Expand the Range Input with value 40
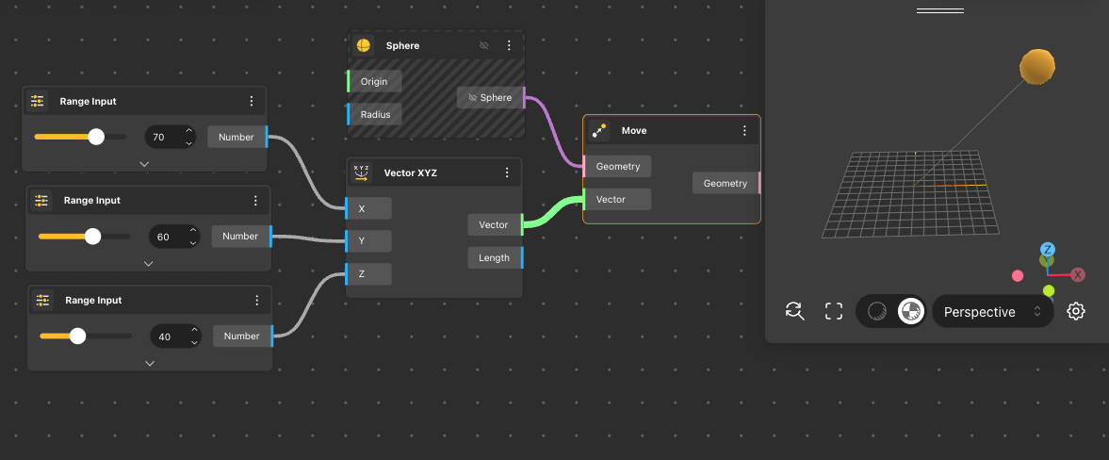1109x460 pixels. coord(150,363)
